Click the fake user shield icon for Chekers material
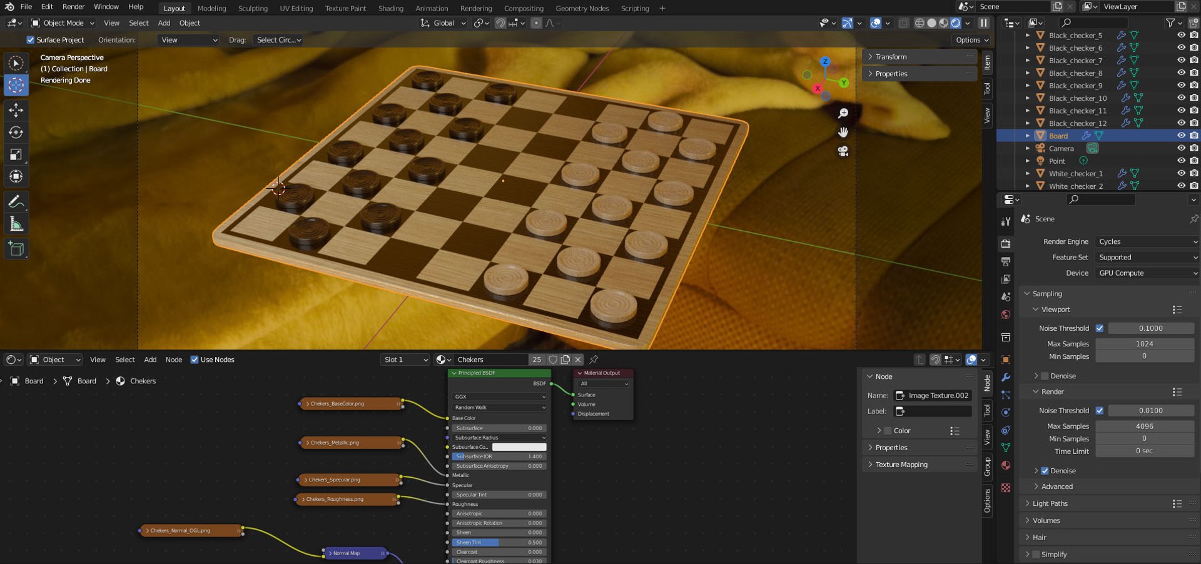The height and width of the screenshot is (564, 1201). coord(553,360)
